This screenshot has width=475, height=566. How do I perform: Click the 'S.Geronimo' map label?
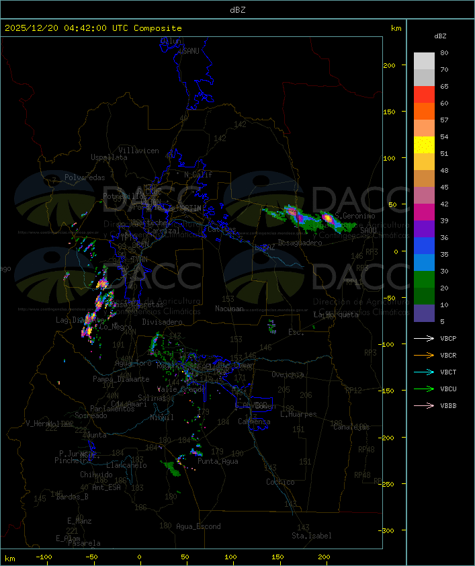point(355,216)
